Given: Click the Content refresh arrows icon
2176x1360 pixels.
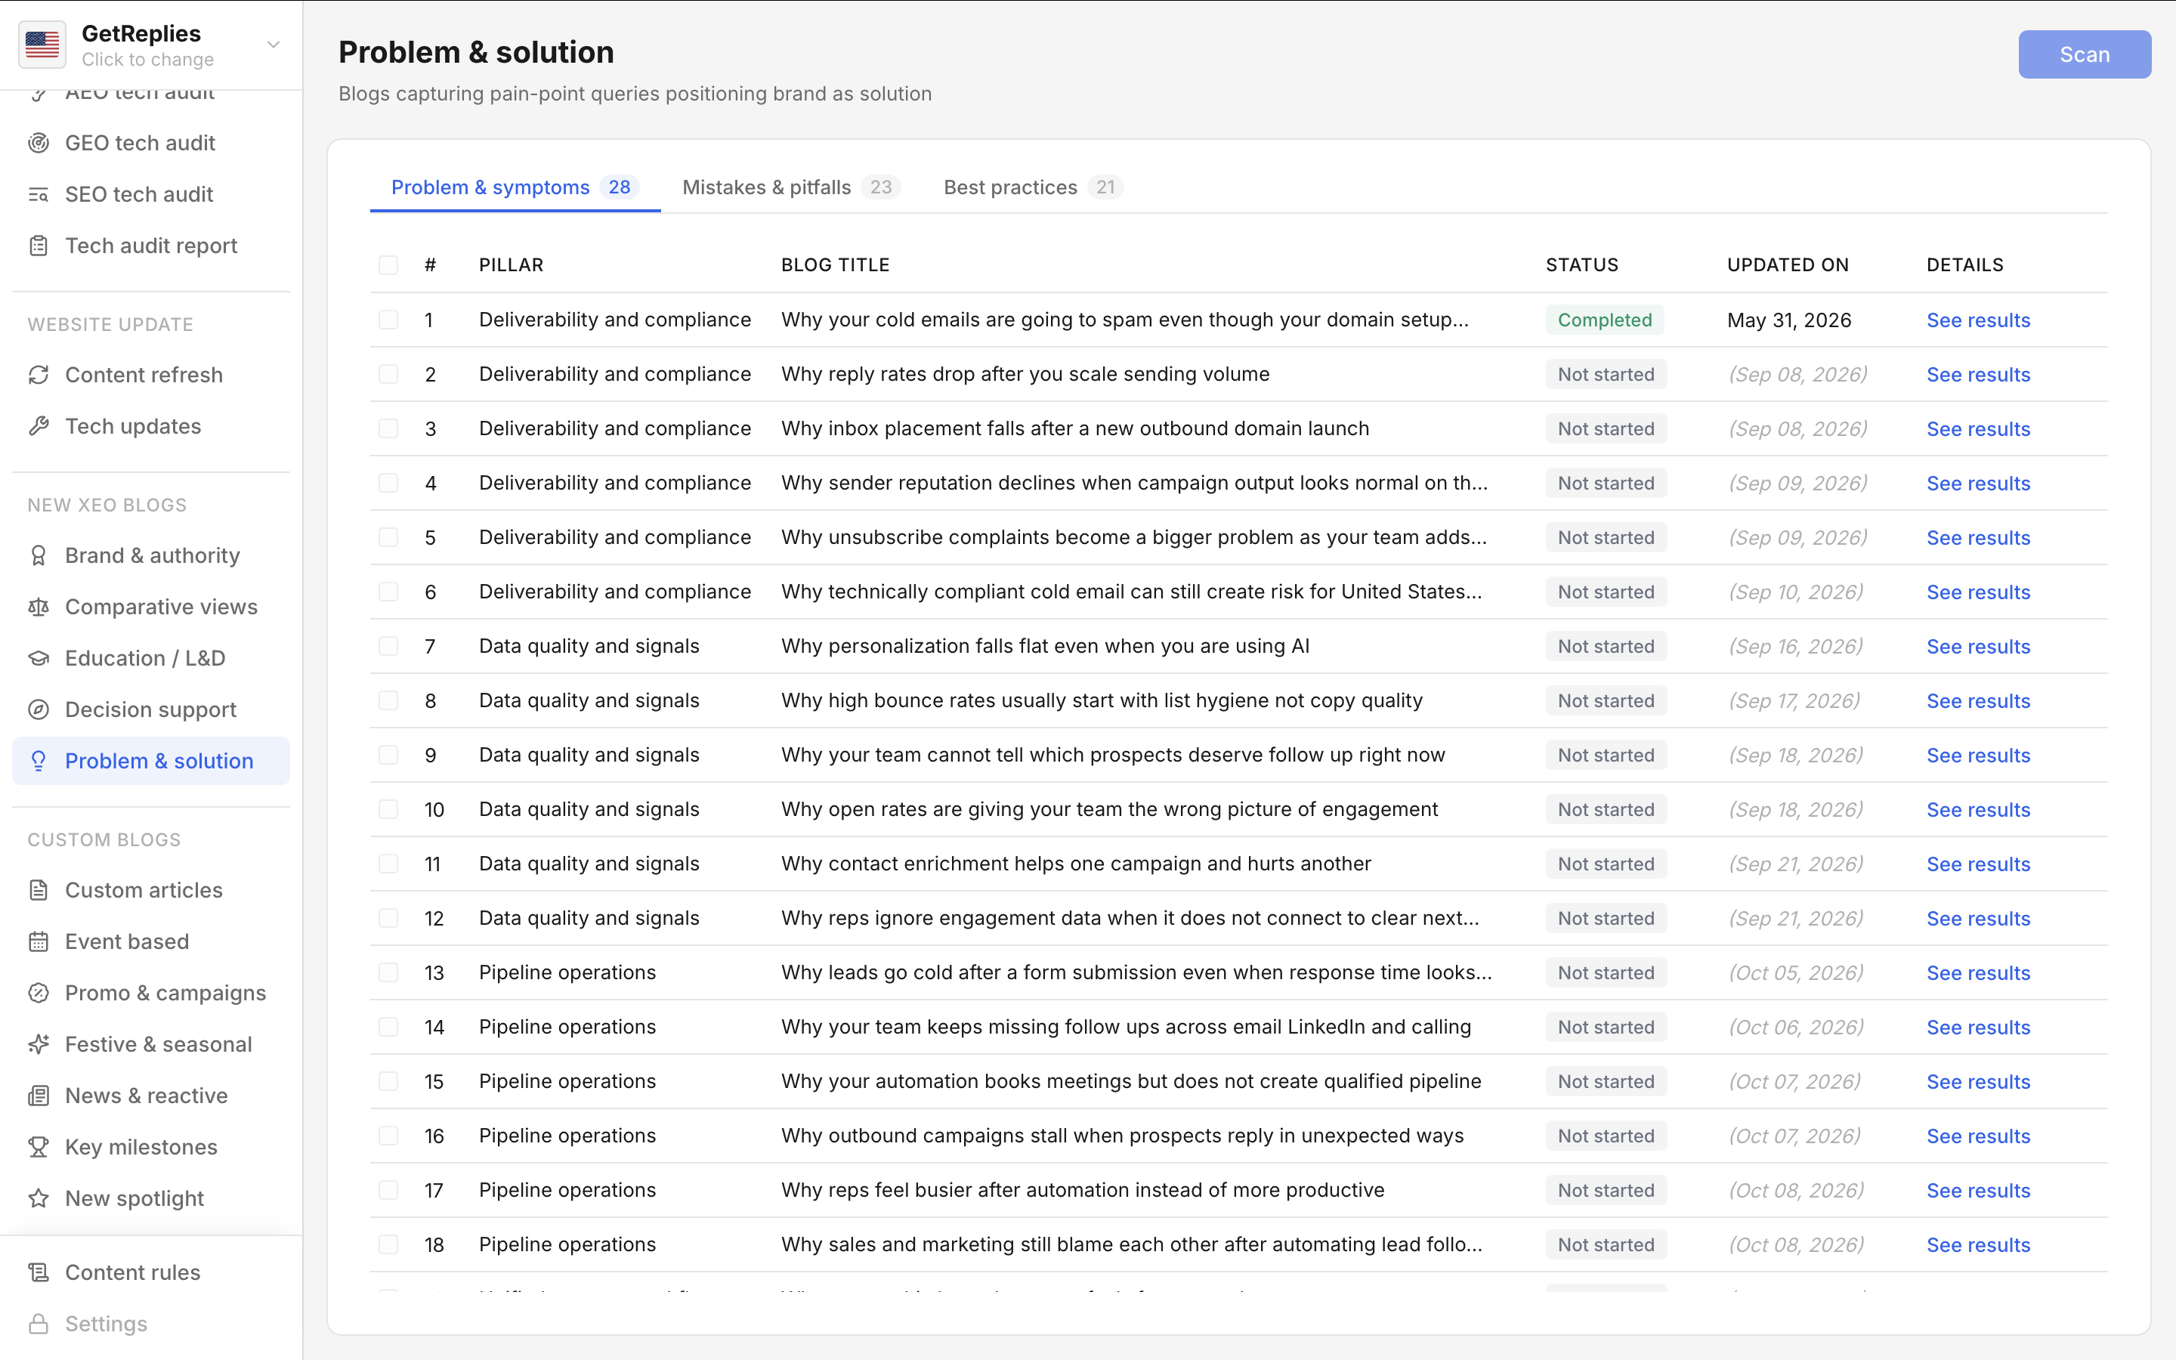Looking at the screenshot, I should (39, 375).
